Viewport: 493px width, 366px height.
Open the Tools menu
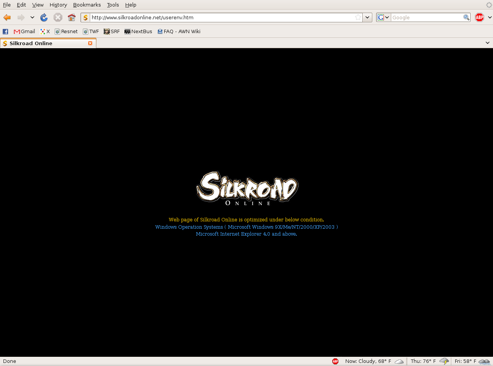113,5
